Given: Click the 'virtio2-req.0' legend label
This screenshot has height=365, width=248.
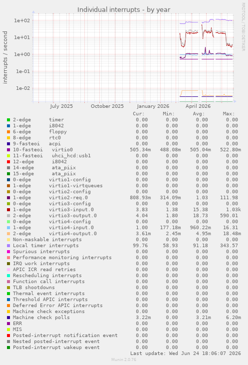Looking at the screenshot, I should pos(68,198).
